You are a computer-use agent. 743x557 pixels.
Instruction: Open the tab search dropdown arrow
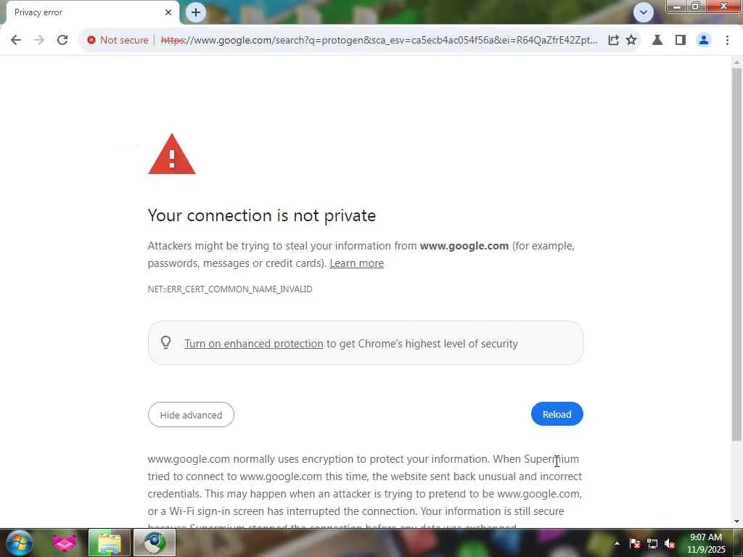(643, 12)
